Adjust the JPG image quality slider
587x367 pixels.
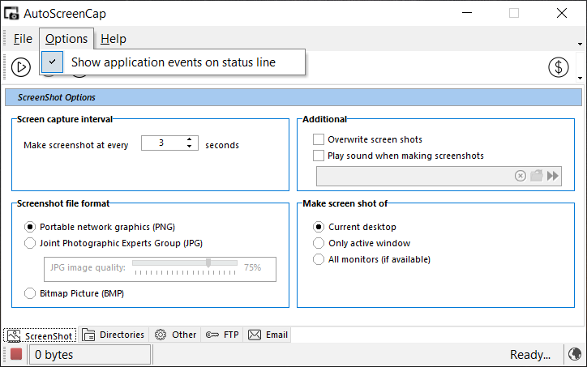208,263
